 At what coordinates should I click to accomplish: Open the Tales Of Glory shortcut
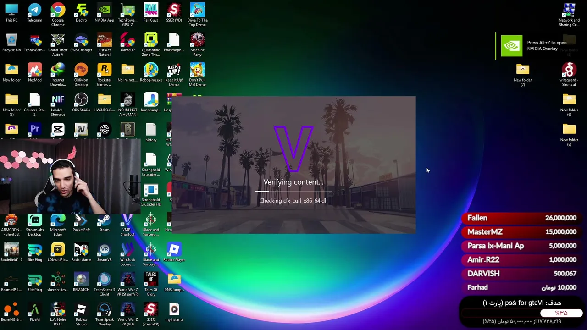click(151, 284)
